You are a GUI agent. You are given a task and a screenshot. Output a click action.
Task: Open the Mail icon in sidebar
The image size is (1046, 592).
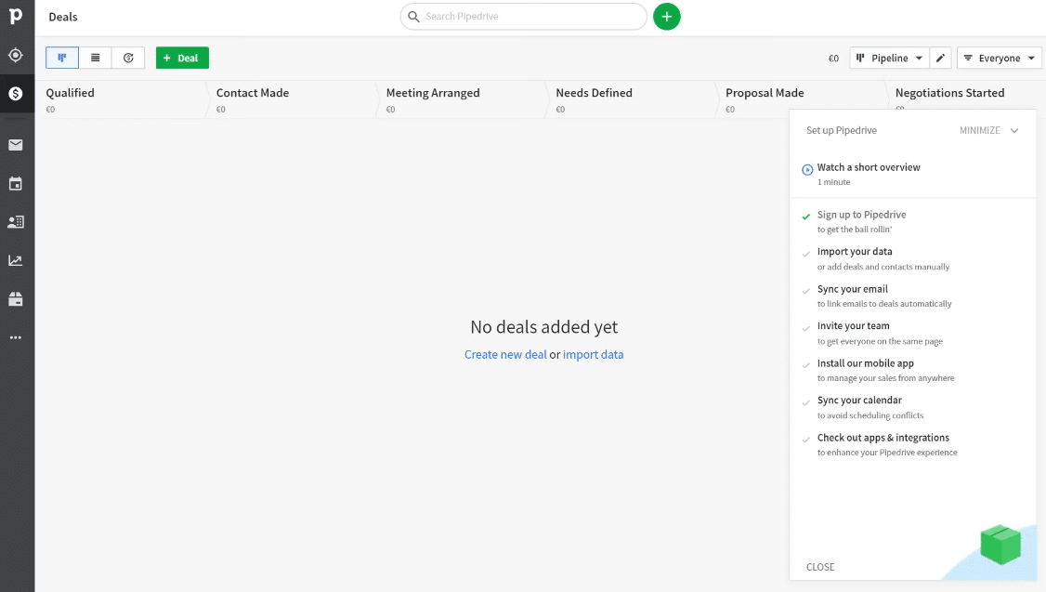click(16, 145)
